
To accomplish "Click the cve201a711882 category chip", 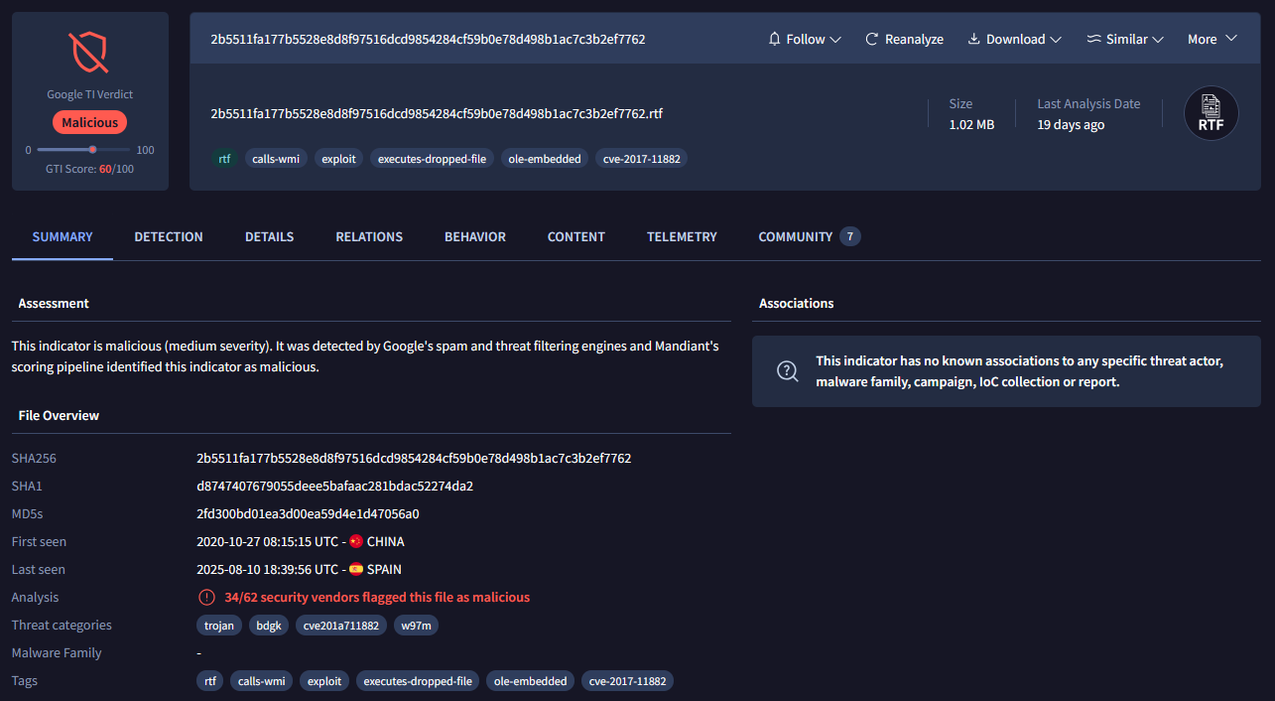I will click(341, 625).
